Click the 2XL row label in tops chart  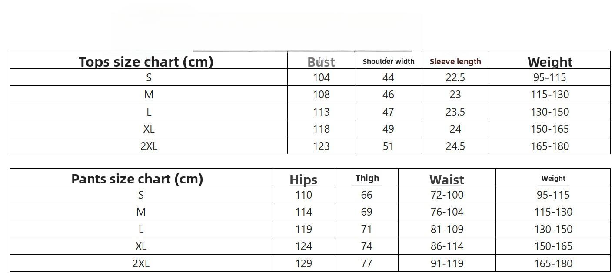tap(149, 146)
